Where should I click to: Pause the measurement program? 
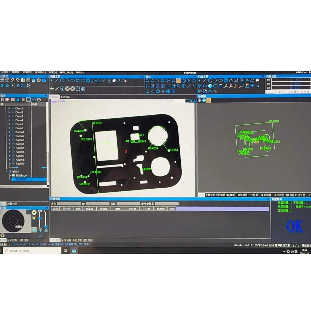(2, 100)
